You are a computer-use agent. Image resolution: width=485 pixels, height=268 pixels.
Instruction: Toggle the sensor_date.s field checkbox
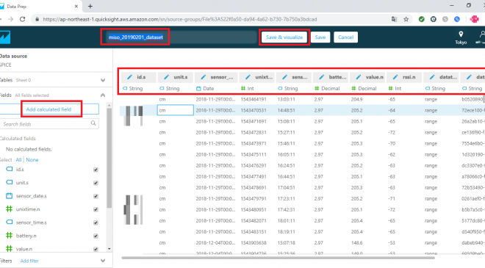96,196
